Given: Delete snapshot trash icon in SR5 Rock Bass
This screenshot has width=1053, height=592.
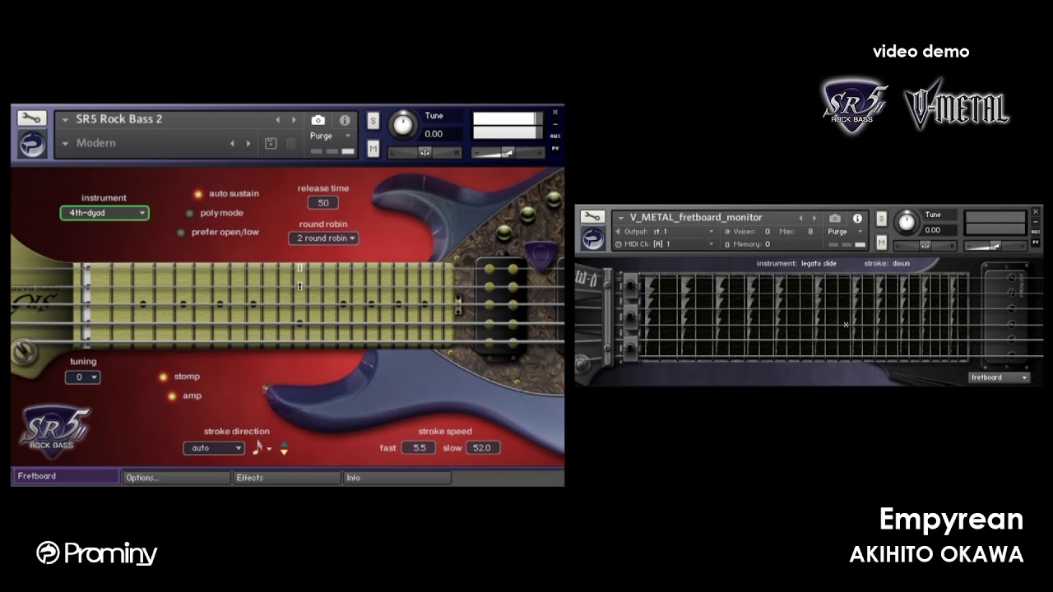Looking at the screenshot, I should (x=290, y=143).
